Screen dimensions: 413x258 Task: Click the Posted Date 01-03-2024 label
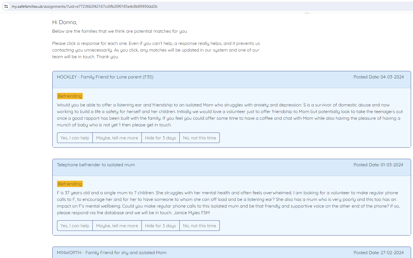378,165
